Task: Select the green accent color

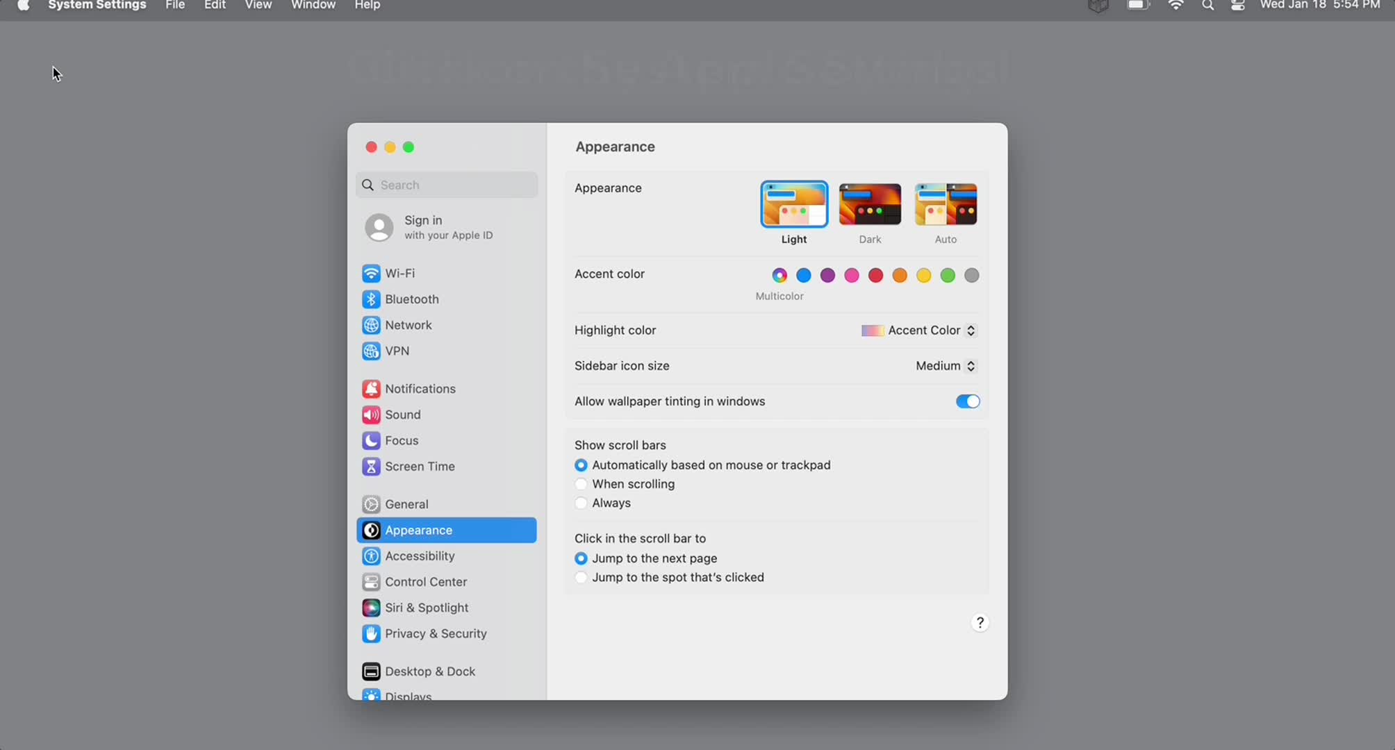Action: pos(948,276)
